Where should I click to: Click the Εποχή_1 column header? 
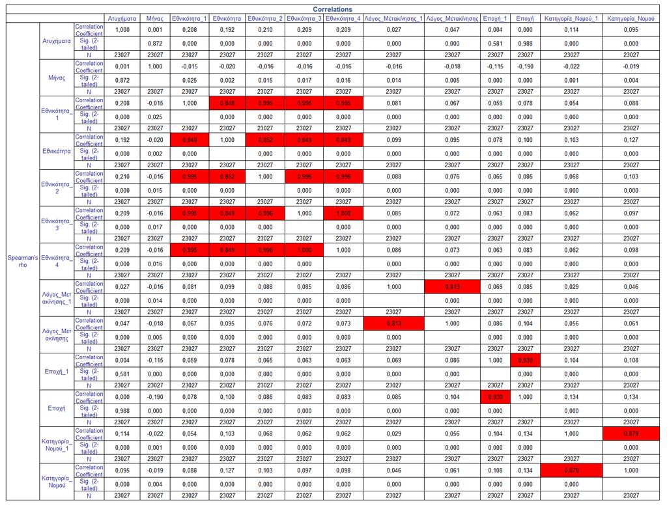point(495,19)
